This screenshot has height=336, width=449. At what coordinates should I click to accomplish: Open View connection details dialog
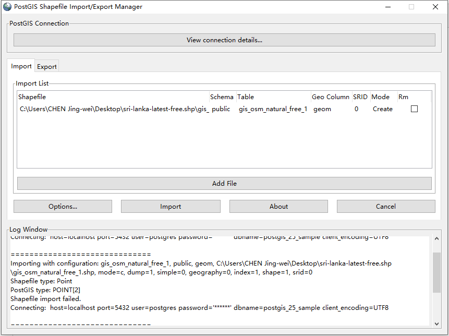(224, 40)
